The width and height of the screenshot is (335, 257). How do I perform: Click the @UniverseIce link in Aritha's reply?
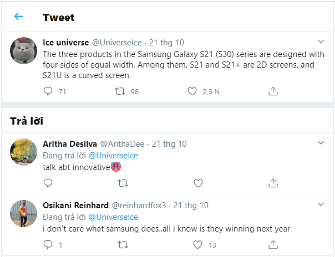tap(113, 155)
